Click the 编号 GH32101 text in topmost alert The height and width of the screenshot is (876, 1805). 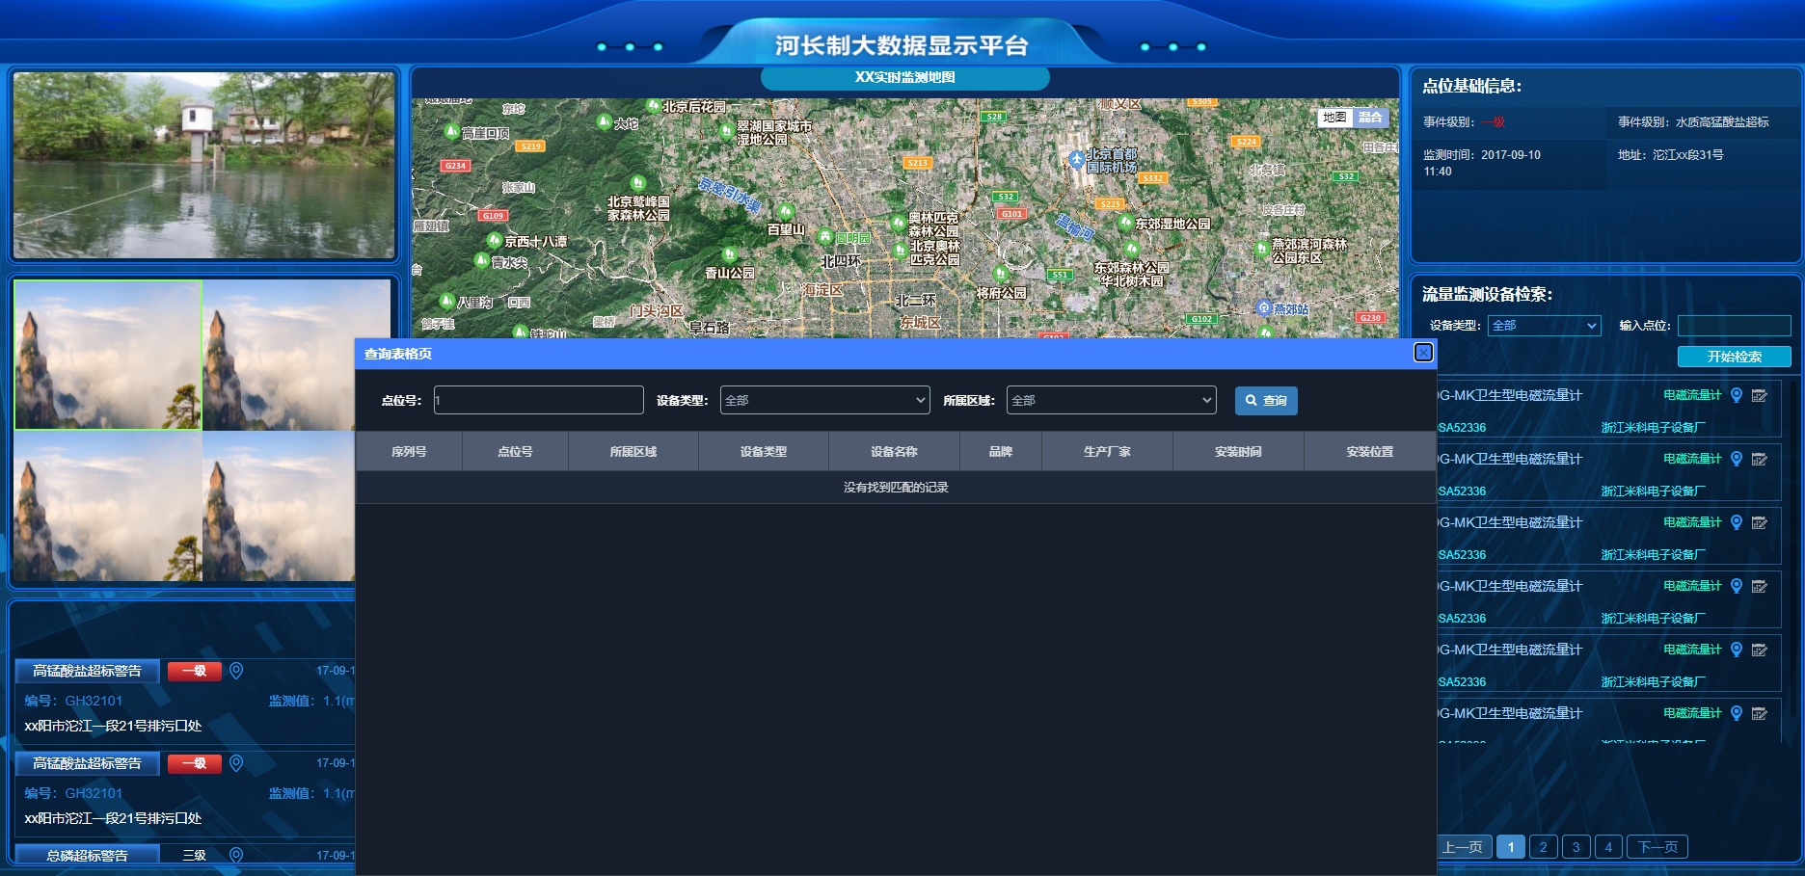pos(73,701)
